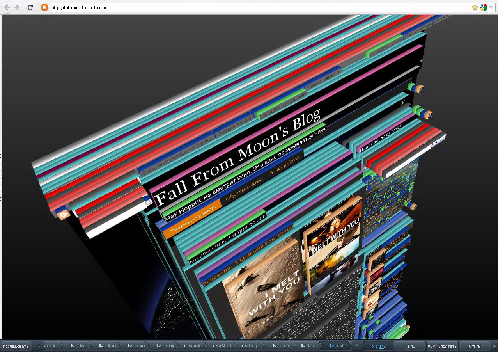Open the Обратная связь page tab
The image size is (498, 352).
244,191
